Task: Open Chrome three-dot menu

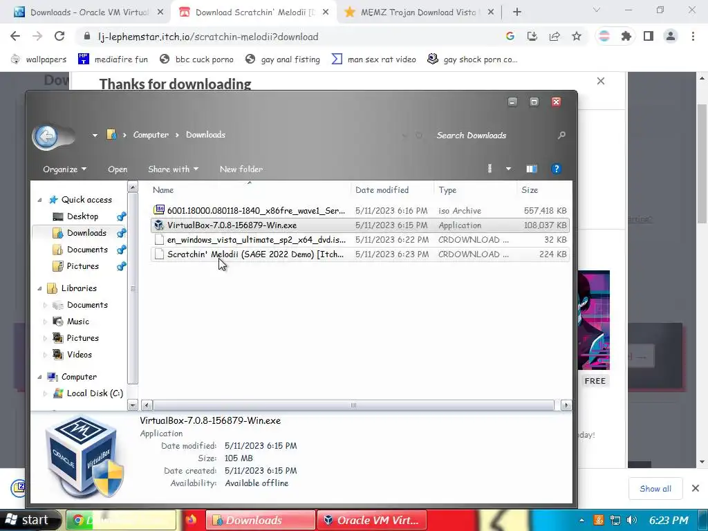Action: point(693,37)
